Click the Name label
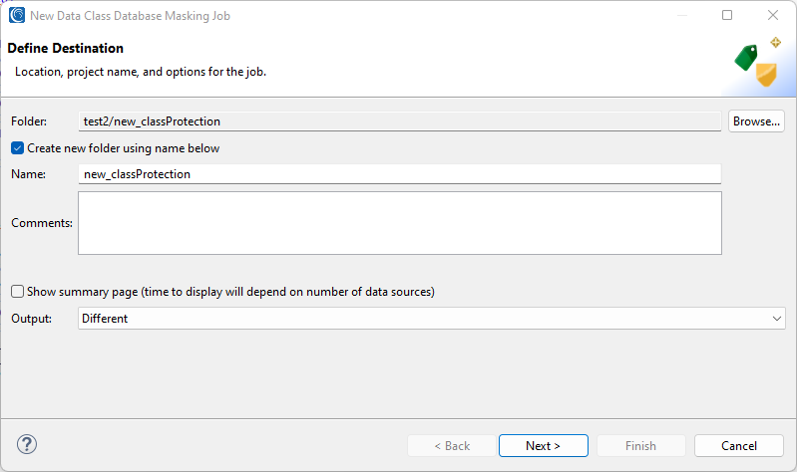The width and height of the screenshot is (797, 472). tap(29, 174)
